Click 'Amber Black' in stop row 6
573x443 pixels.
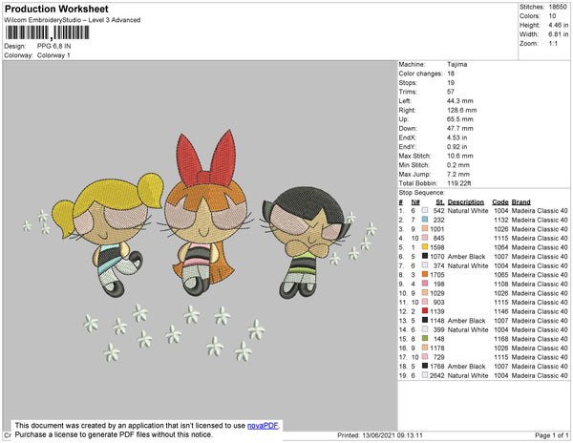(466, 257)
